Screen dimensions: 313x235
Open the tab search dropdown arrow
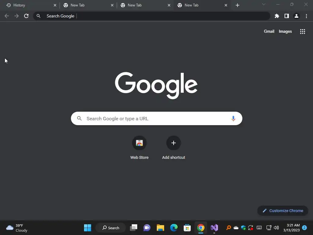coord(264,4)
